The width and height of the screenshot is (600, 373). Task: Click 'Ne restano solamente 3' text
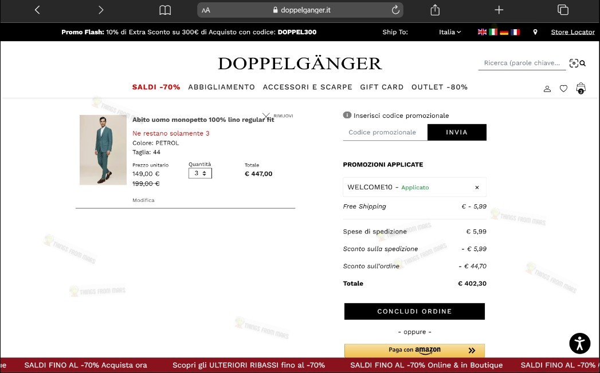coord(171,133)
